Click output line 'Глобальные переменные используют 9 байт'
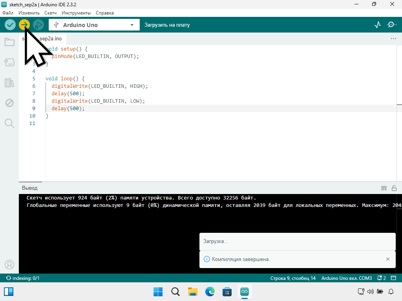The width and height of the screenshot is (402, 301). coord(214,205)
